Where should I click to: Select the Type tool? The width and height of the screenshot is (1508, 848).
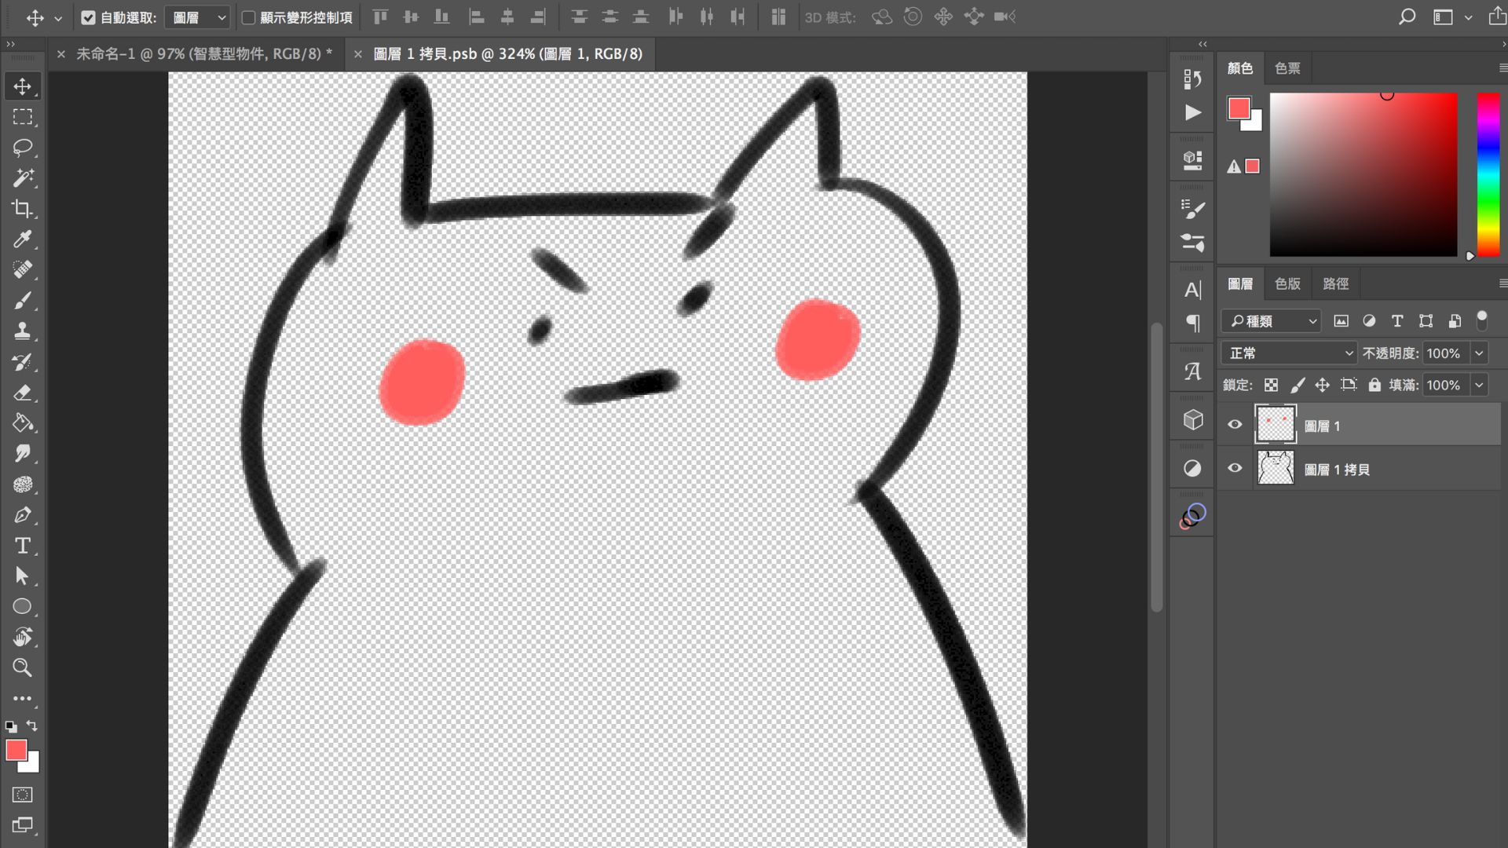(x=22, y=546)
